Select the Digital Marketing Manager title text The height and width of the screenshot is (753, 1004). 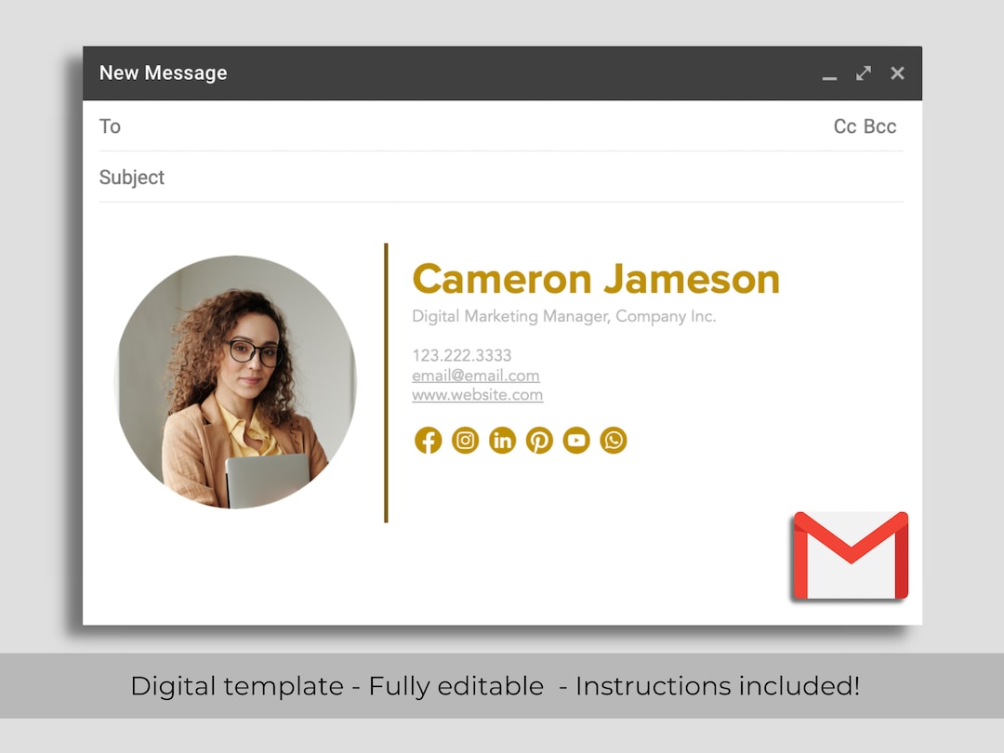pyautogui.click(x=564, y=316)
